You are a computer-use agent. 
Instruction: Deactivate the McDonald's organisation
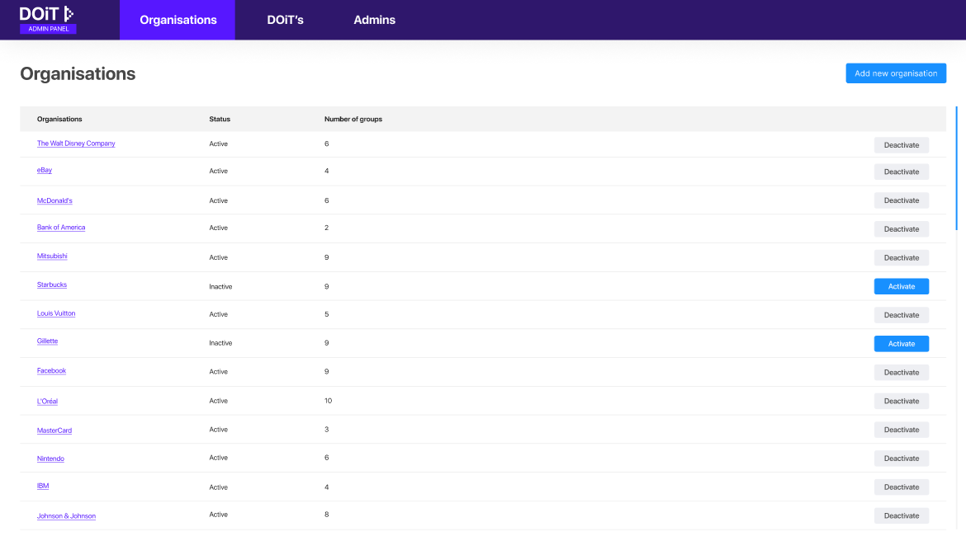[902, 200]
